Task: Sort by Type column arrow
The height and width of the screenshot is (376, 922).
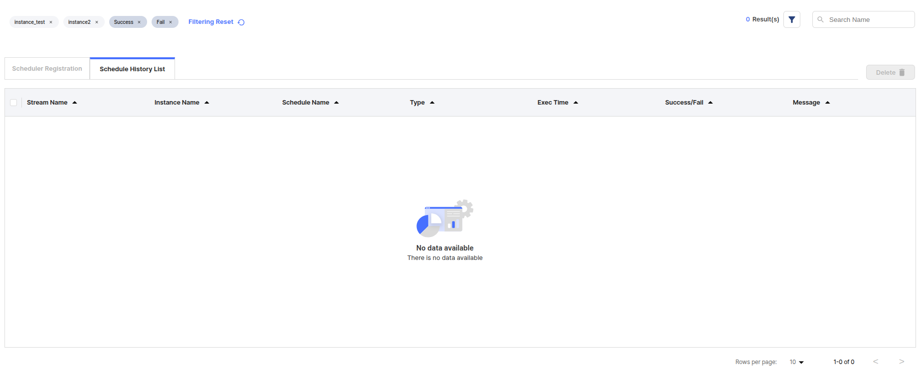Action: tap(432, 103)
